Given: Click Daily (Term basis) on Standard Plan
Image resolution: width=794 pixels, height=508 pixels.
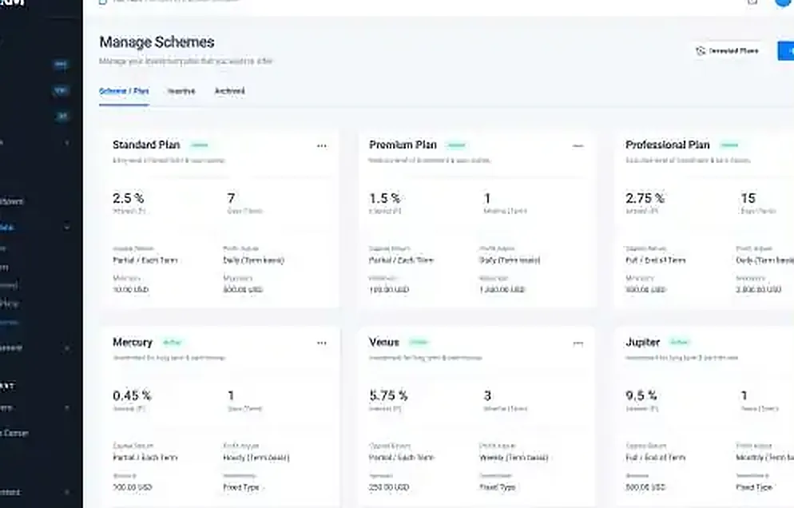Looking at the screenshot, I should 254,260.
